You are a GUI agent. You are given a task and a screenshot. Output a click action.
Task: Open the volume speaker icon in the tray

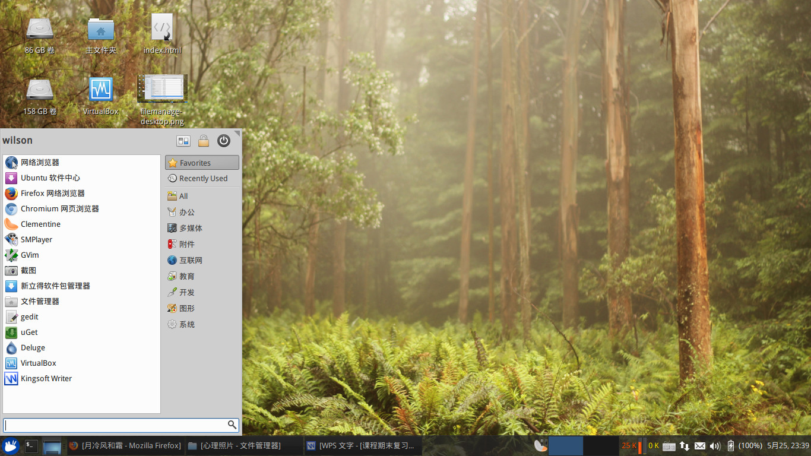pyautogui.click(x=715, y=446)
